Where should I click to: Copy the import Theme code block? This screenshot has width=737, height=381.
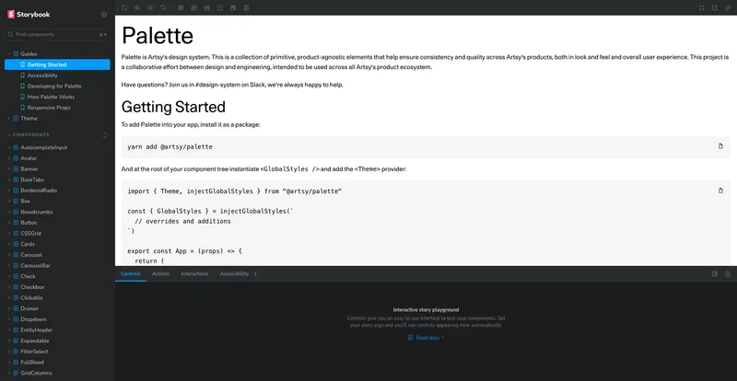720,190
